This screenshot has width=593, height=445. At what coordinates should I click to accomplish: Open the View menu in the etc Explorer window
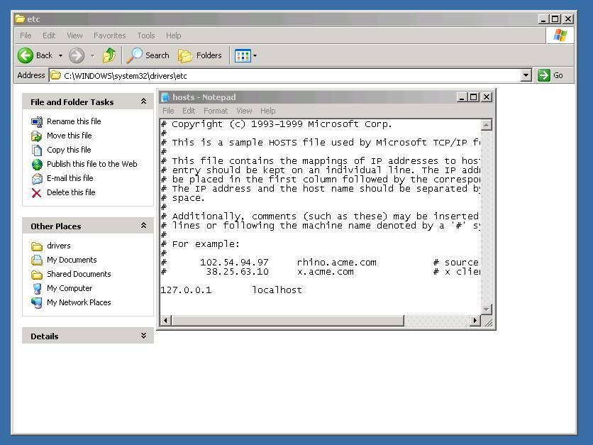[x=75, y=35]
